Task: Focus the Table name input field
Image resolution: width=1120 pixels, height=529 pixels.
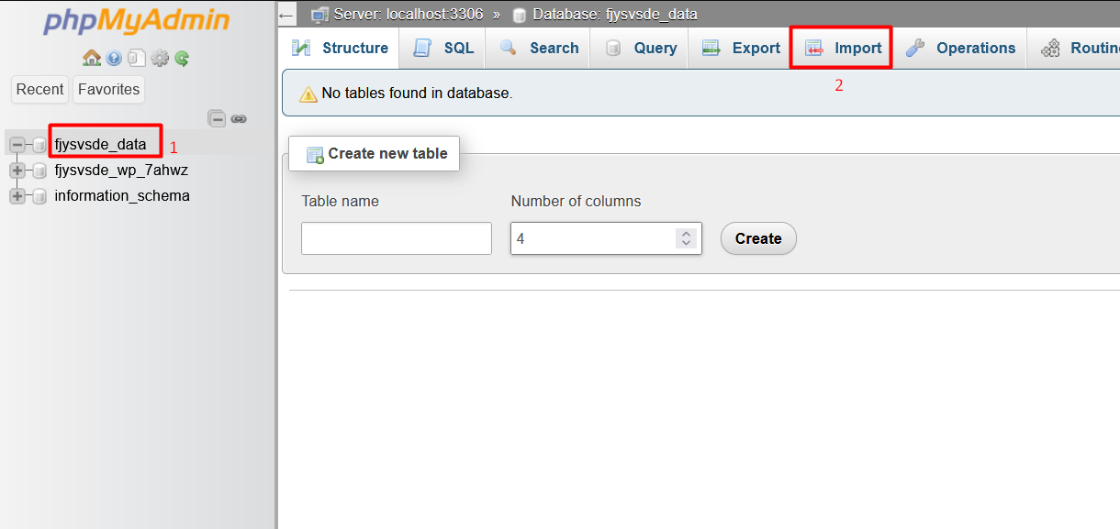Action: [x=396, y=238]
